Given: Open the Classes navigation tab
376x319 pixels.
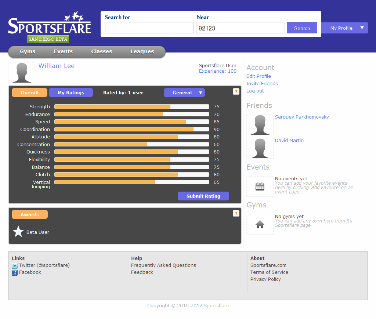Looking at the screenshot, I should pyautogui.click(x=101, y=51).
